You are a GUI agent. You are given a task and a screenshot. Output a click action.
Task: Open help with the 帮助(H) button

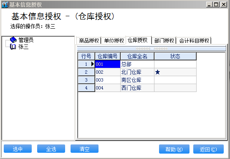coord(174,149)
